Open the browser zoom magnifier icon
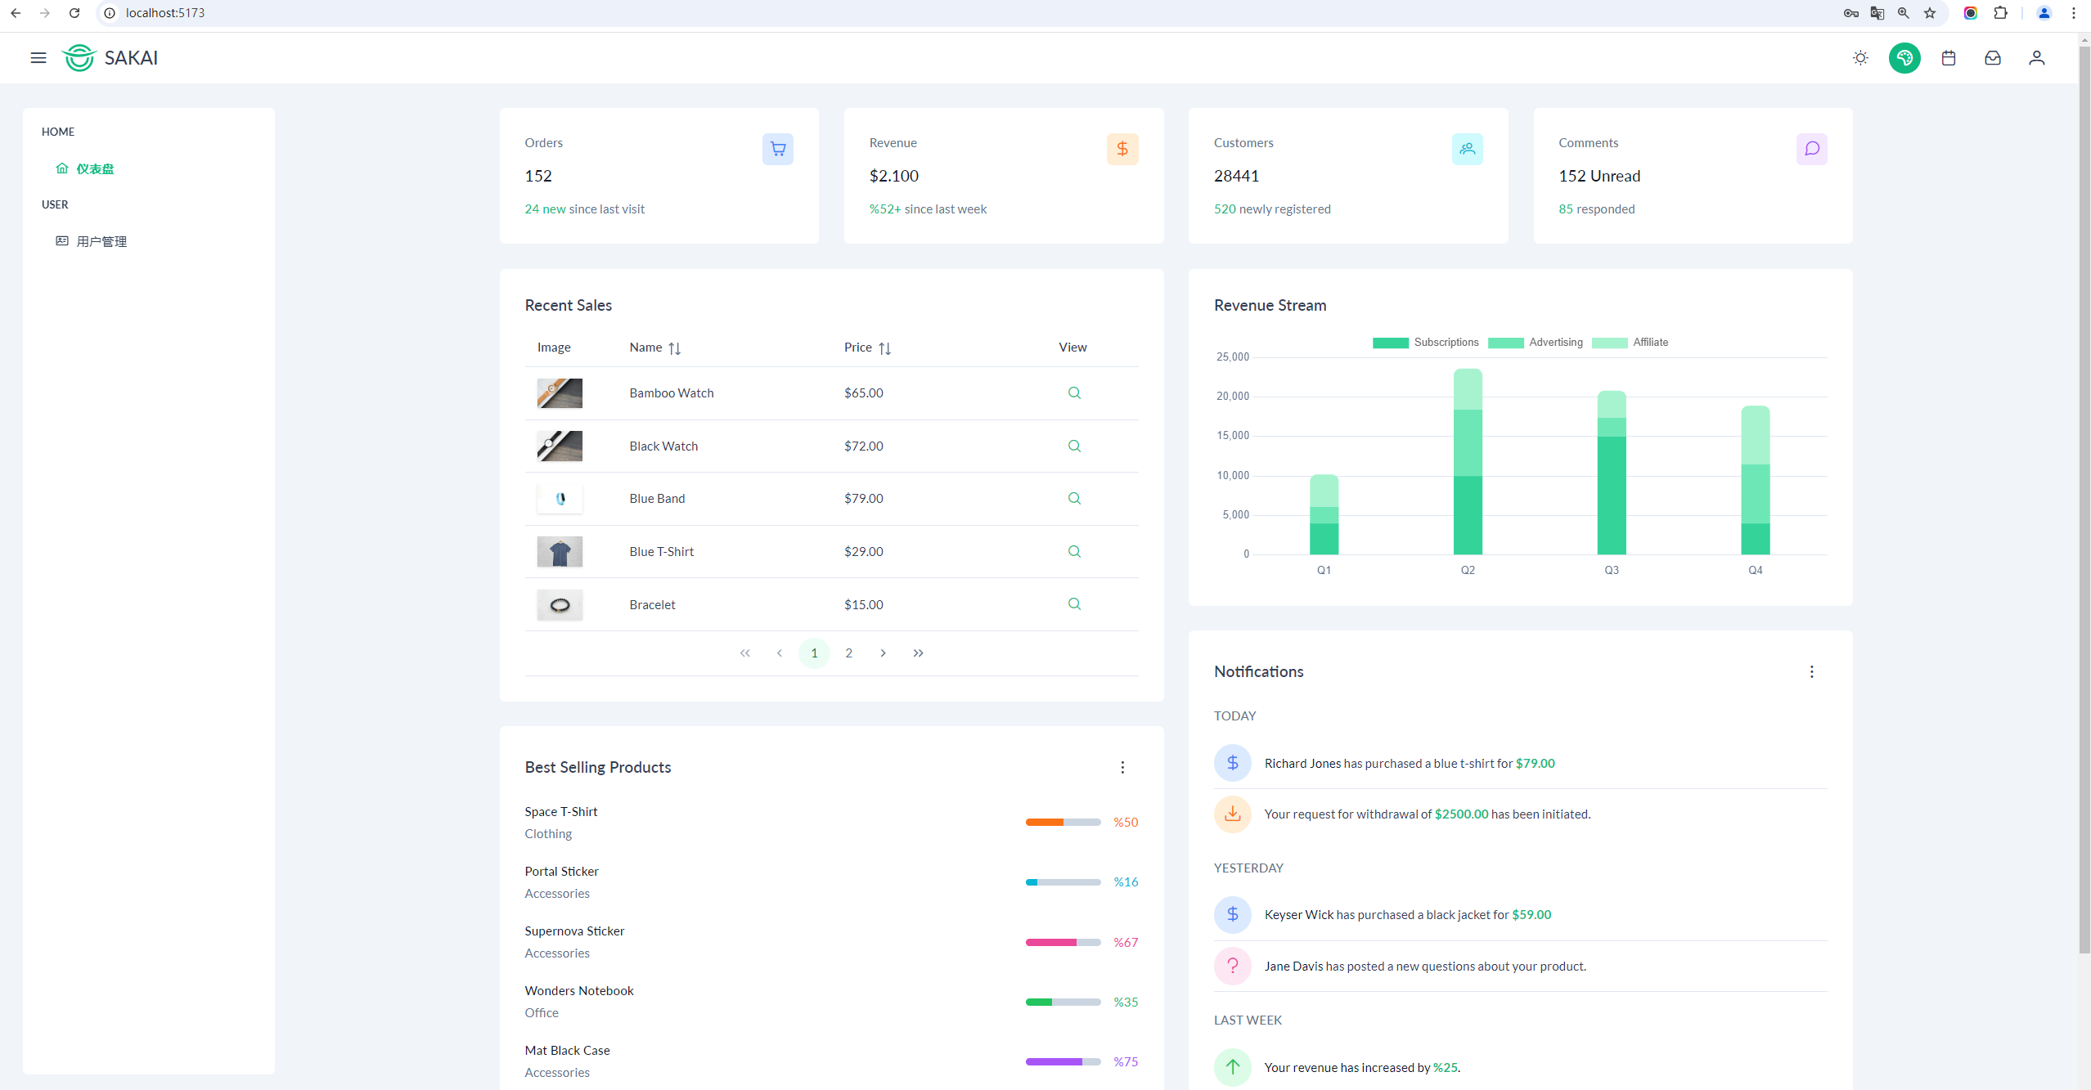Image resolution: width=2091 pixels, height=1090 pixels. 1904,13
